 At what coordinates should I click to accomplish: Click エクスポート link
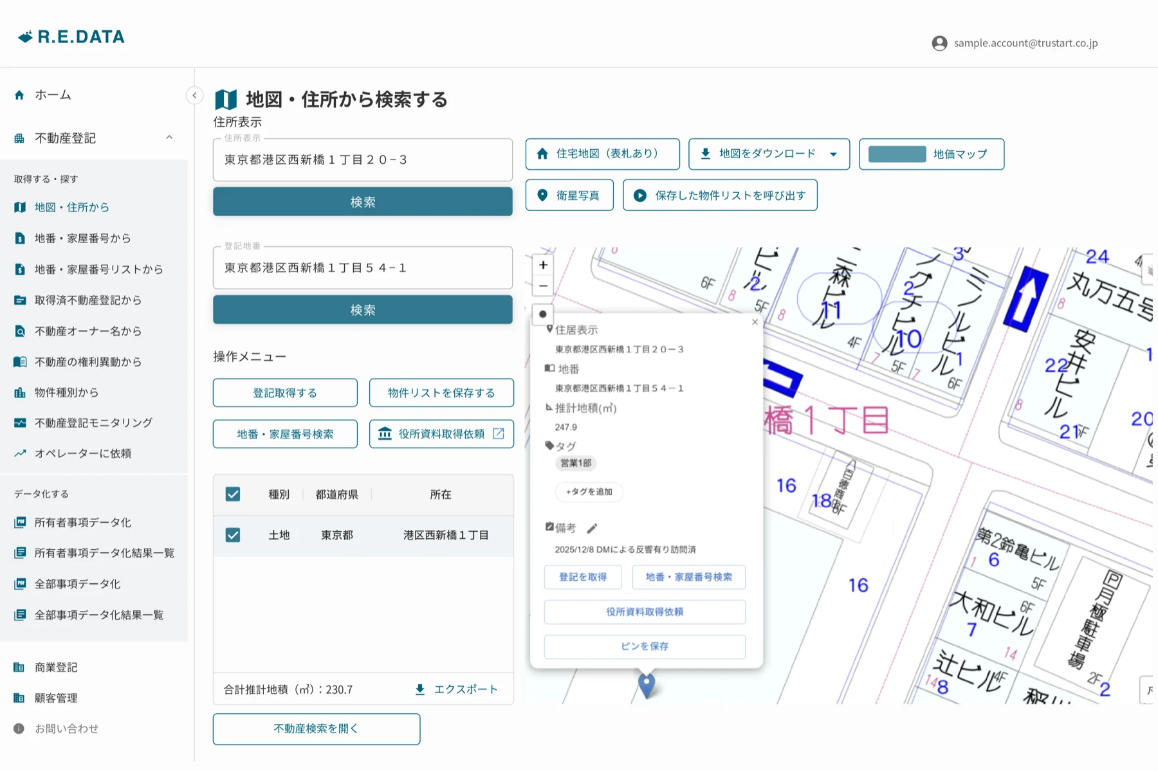[456, 689]
